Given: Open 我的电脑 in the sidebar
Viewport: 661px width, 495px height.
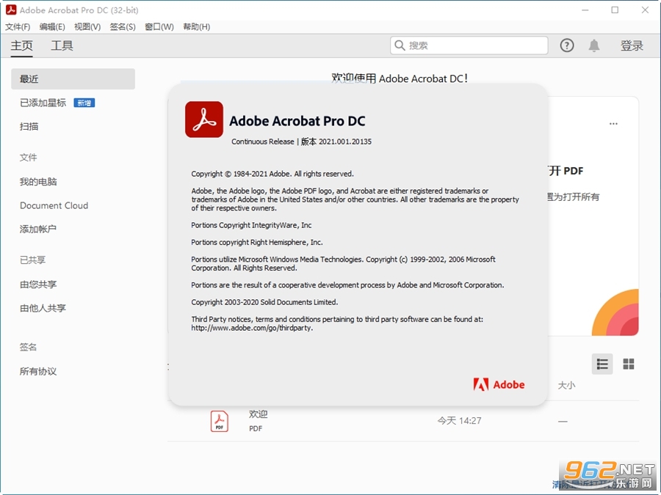Looking at the screenshot, I should coord(38,181).
